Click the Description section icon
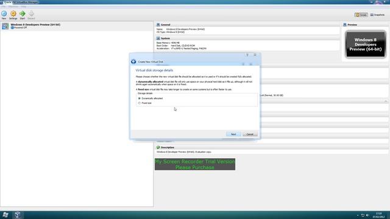This screenshot has width=390, height=219. pos(158,147)
